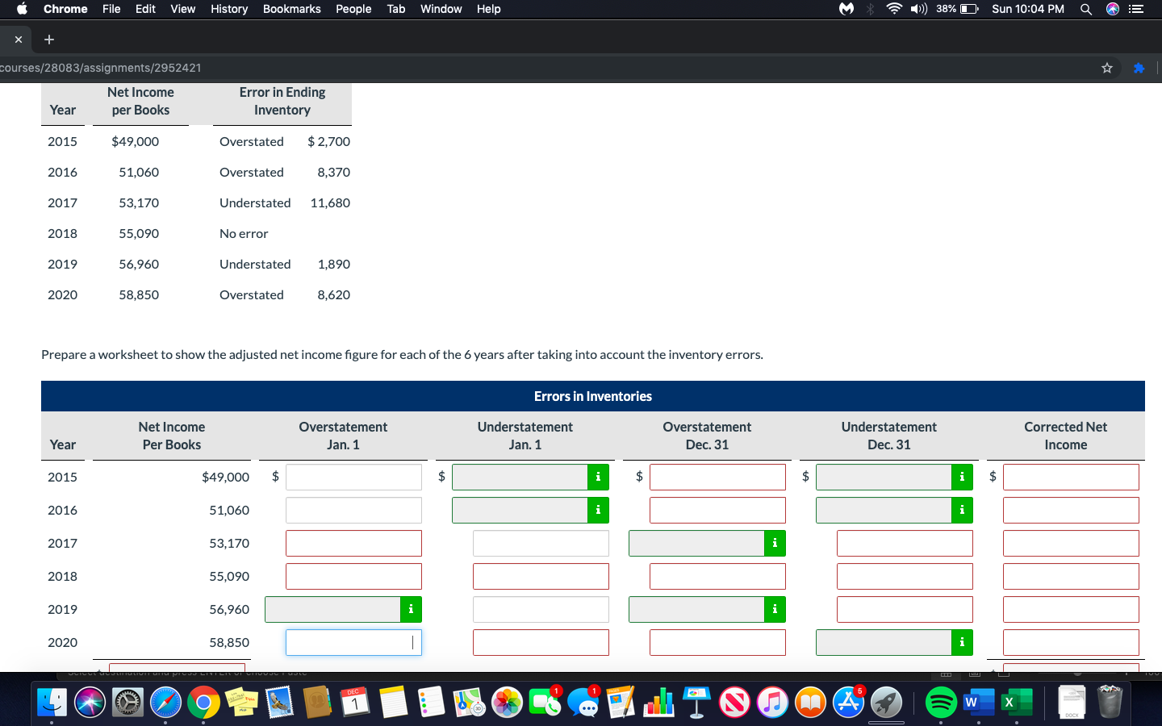1162x726 pixels.
Task: Open Calendar from the dock
Action: [355, 703]
